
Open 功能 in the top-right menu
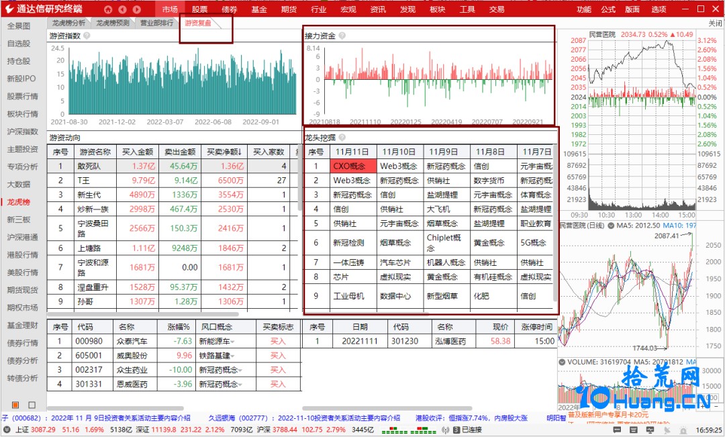[x=584, y=9]
